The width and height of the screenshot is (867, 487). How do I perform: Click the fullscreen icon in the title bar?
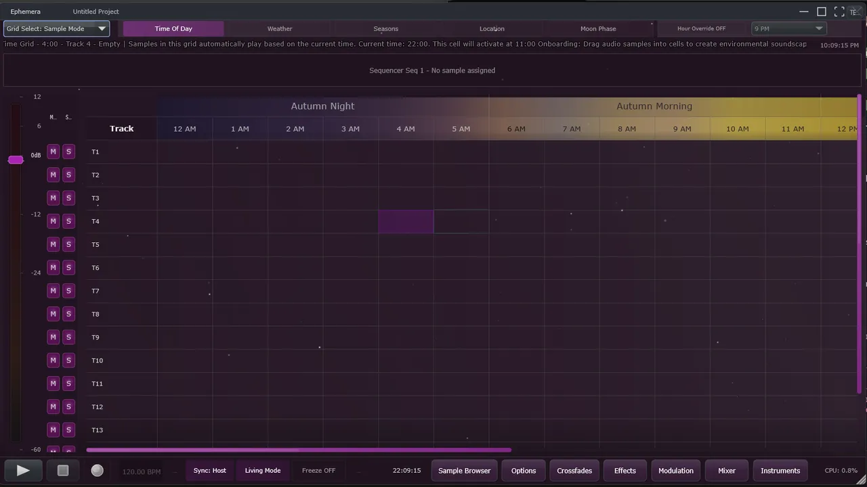[839, 11]
